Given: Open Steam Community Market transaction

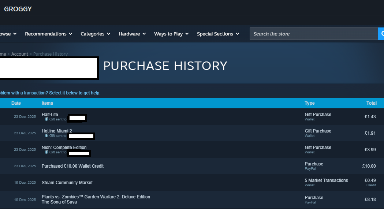Looking at the screenshot, I should point(192,183).
